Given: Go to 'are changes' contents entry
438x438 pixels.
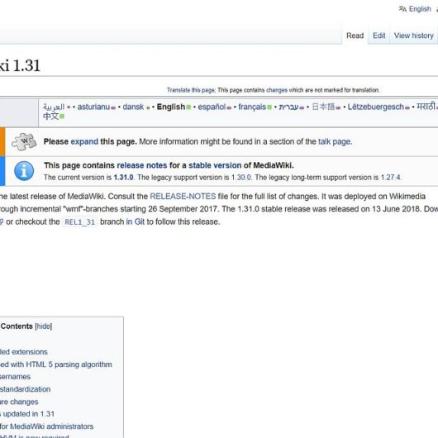Looking at the screenshot, I should 19,402.
